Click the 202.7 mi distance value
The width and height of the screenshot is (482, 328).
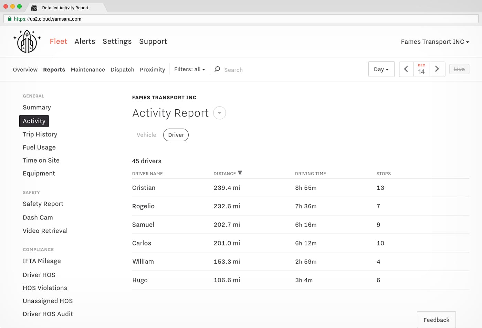227,225
